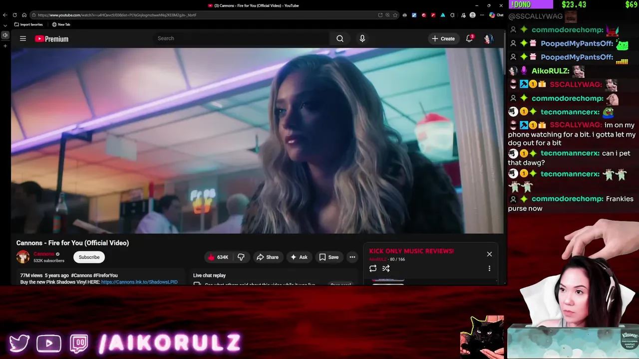Go back with the browser back arrow

tap(5, 15)
